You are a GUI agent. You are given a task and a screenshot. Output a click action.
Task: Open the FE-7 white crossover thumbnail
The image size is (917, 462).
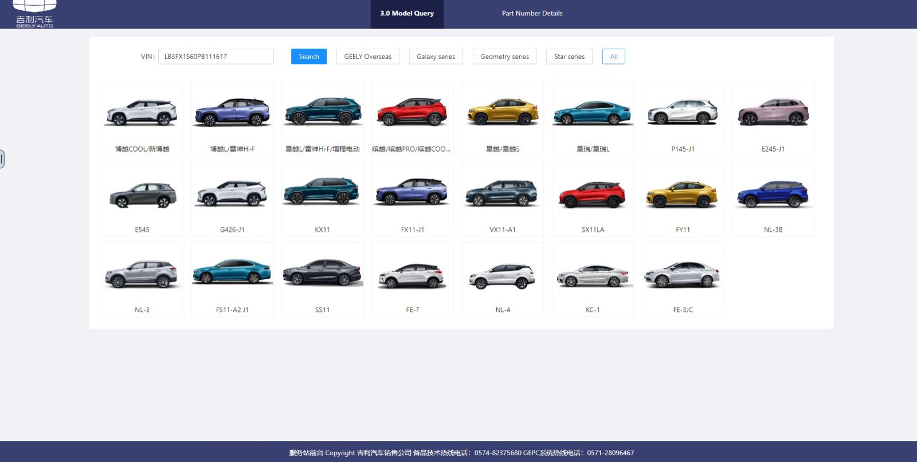point(413,279)
